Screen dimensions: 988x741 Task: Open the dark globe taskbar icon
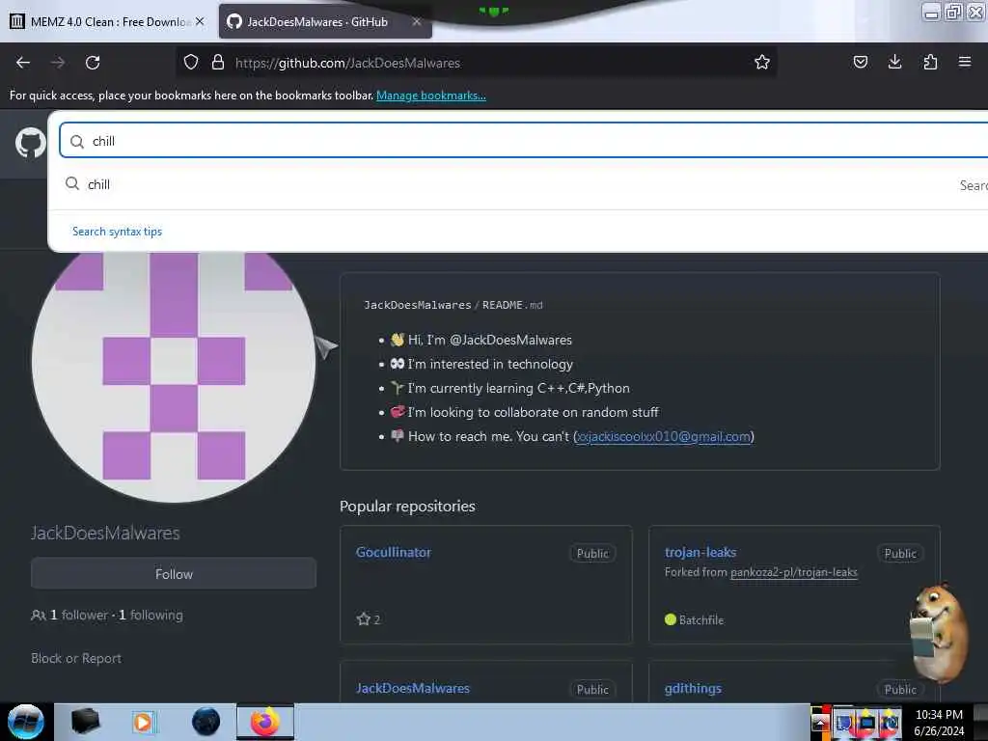coord(206,722)
